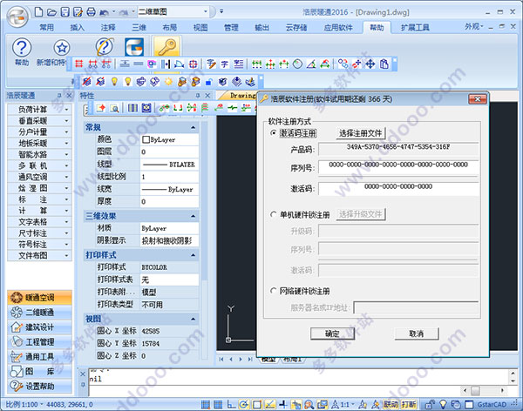Click the Undo arrow icon

coord(104,13)
